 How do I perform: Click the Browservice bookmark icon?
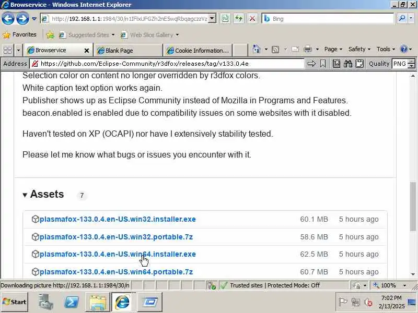click(323, 64)
